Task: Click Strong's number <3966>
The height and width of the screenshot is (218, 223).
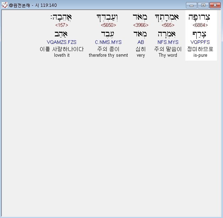Action: (140, 25)
